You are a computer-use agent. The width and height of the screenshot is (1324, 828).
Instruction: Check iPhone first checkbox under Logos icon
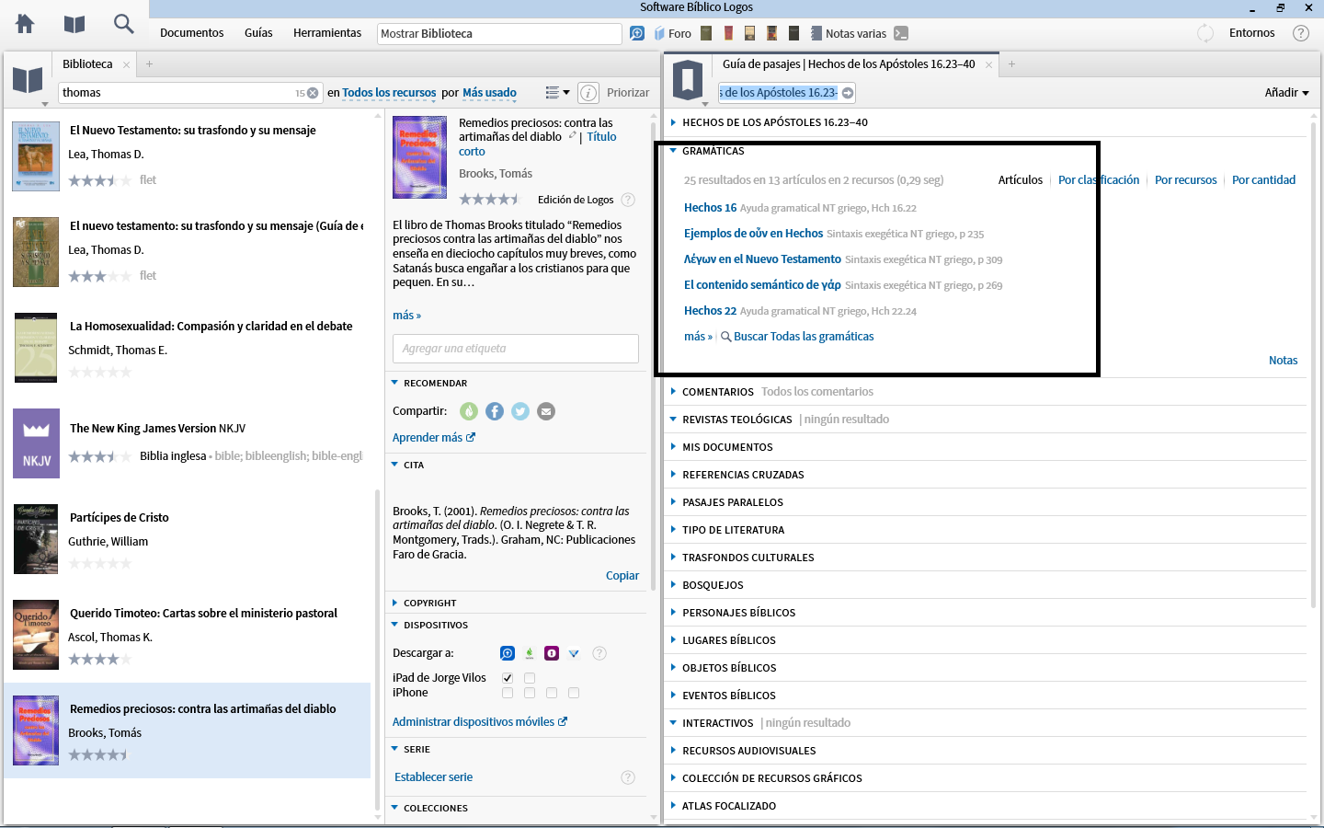[x=508, y=693]
